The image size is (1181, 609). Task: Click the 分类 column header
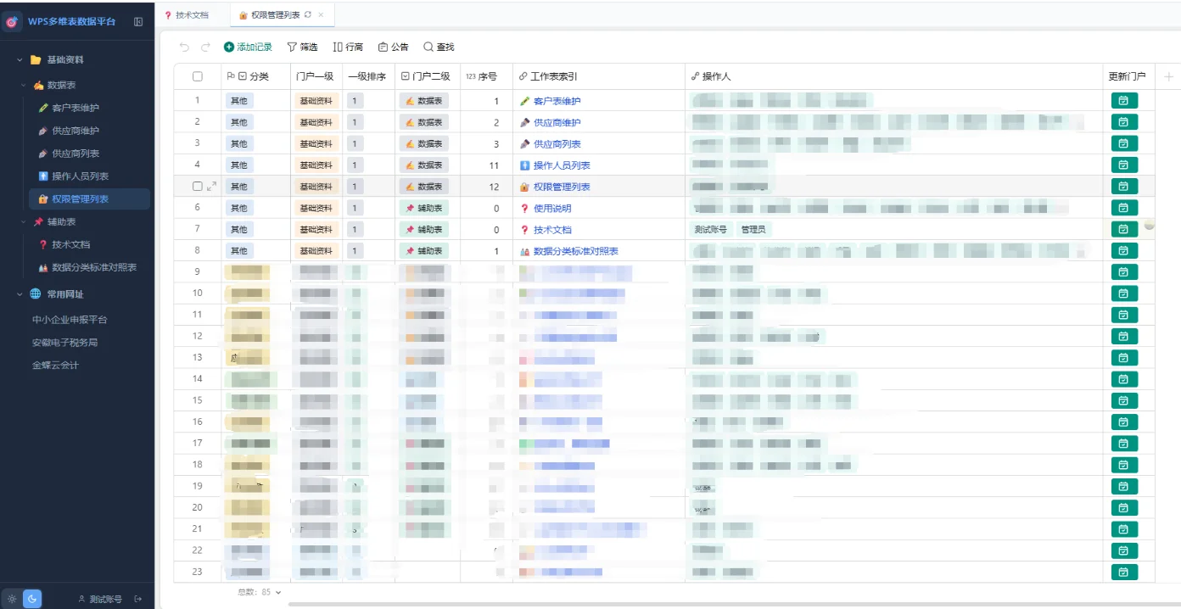255,76
